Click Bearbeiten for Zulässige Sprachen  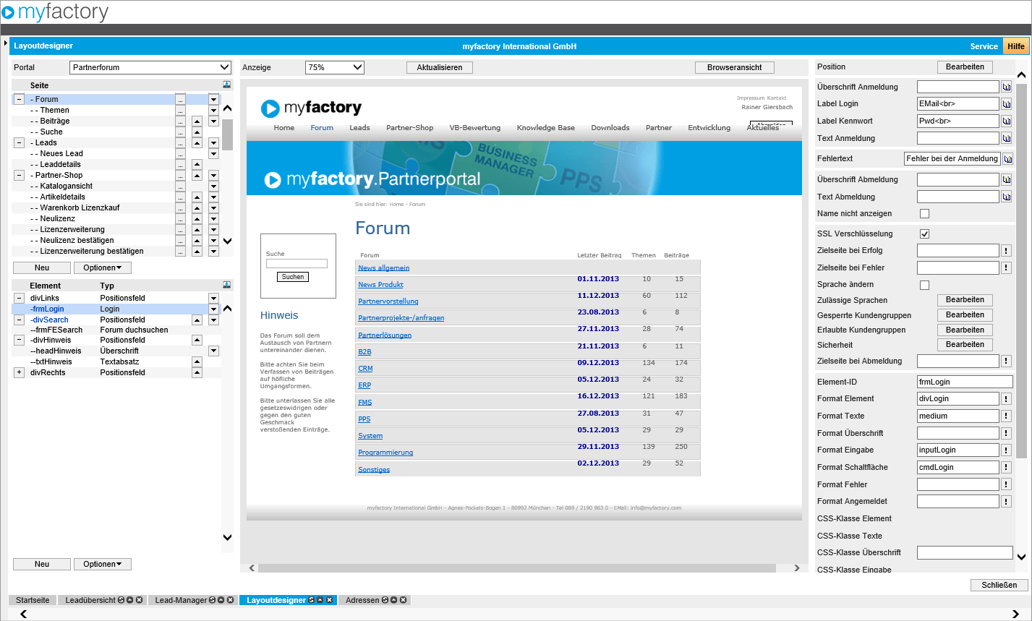[965, 300]
